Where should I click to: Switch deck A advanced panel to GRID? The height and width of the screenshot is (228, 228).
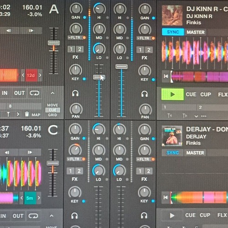click(x=52, y=115)
